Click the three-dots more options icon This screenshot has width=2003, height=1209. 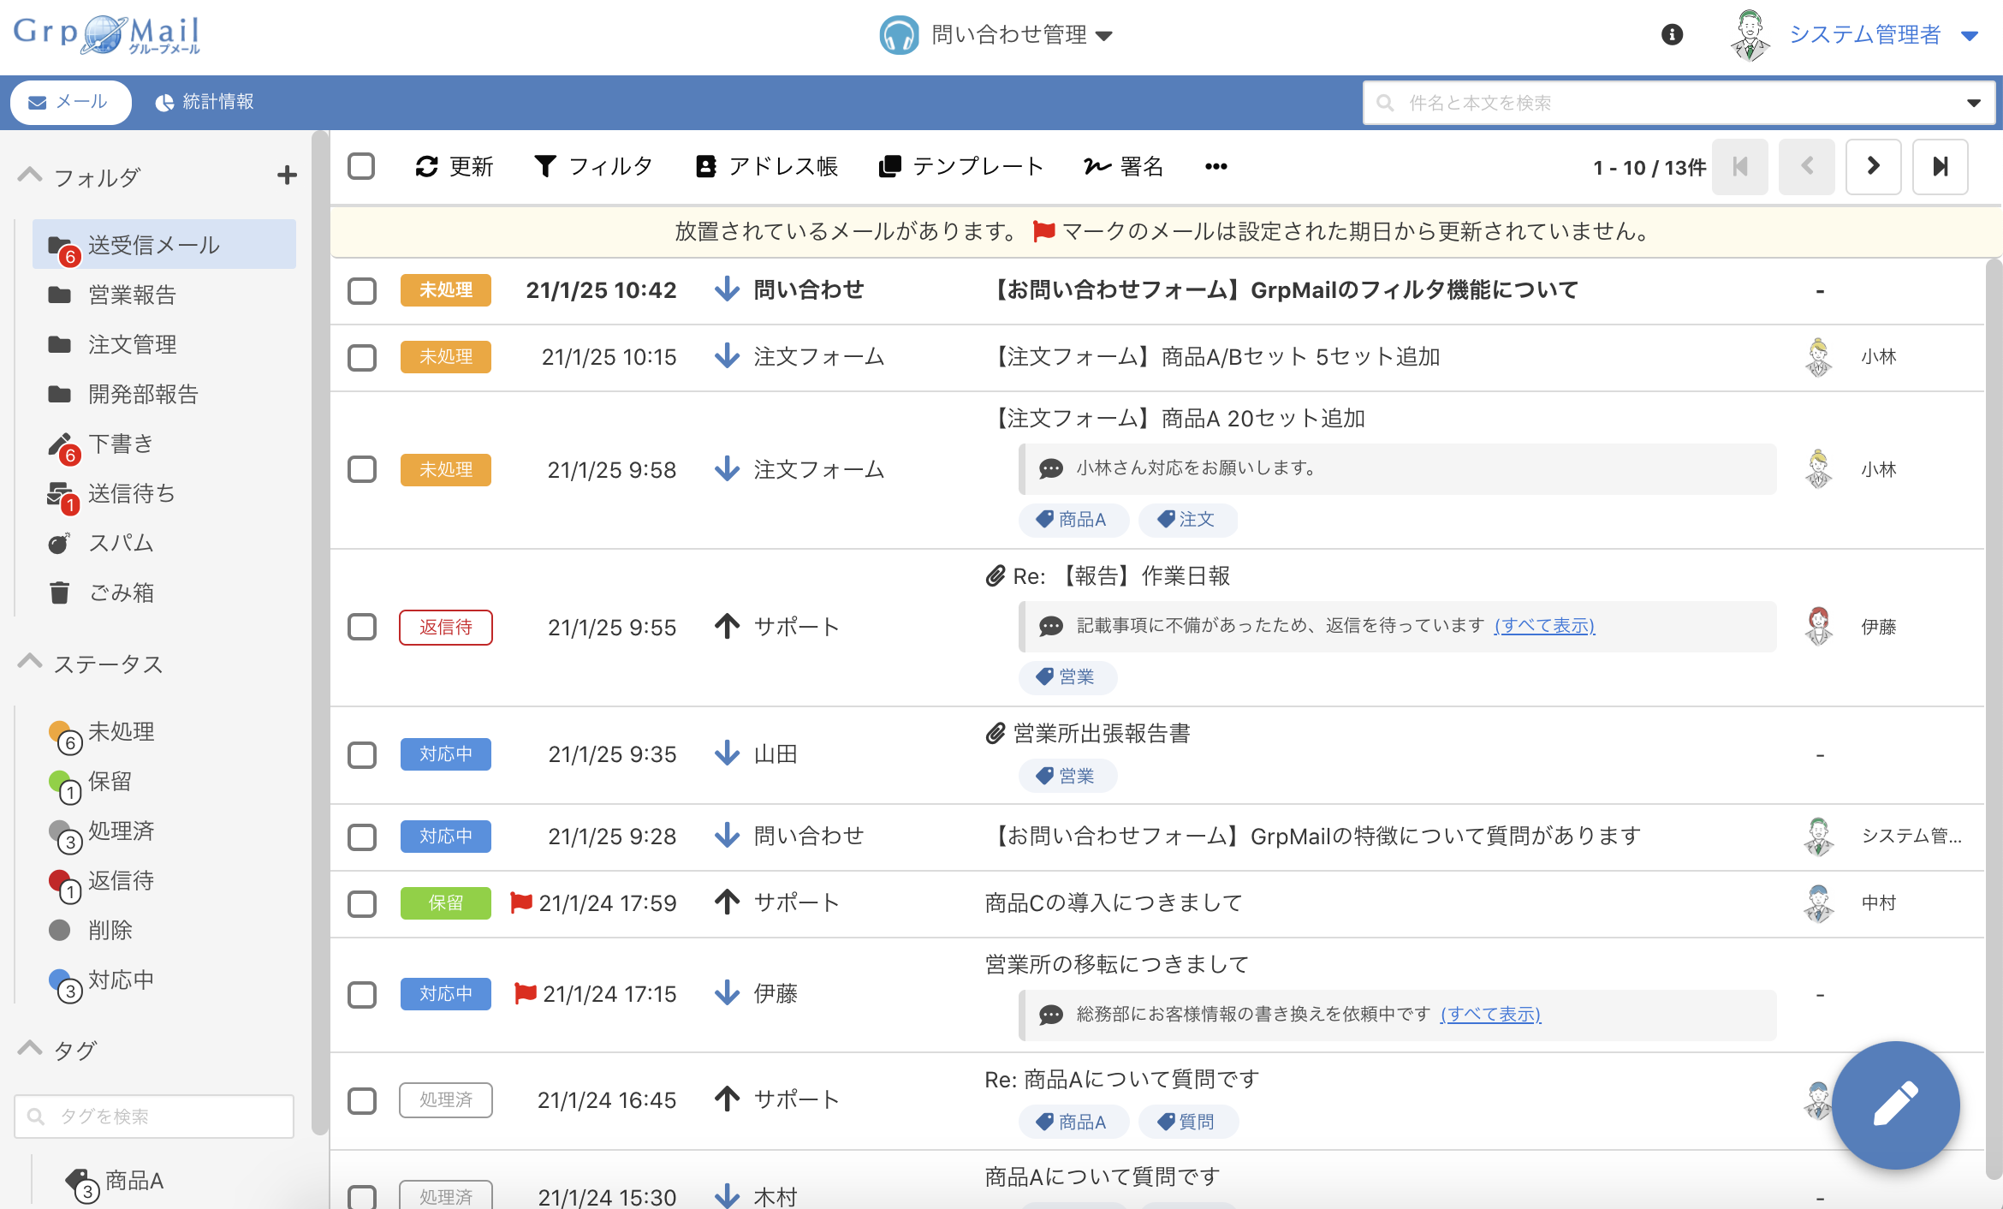click(1215, 166)
